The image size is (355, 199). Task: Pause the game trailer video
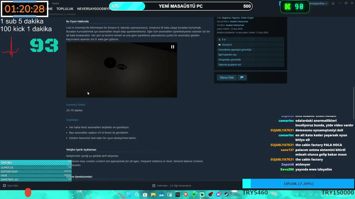pos(173,47)
